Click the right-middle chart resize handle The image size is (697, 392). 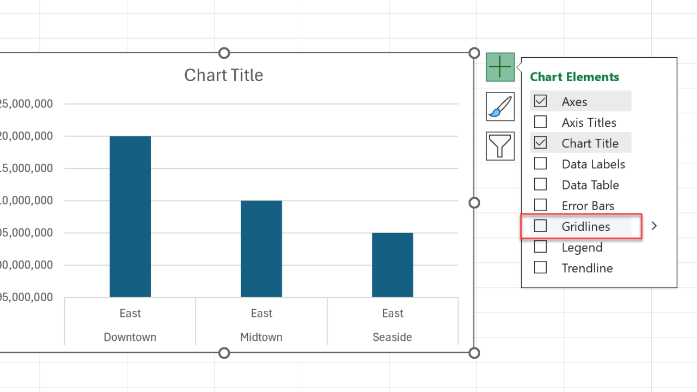coord(474,203)
